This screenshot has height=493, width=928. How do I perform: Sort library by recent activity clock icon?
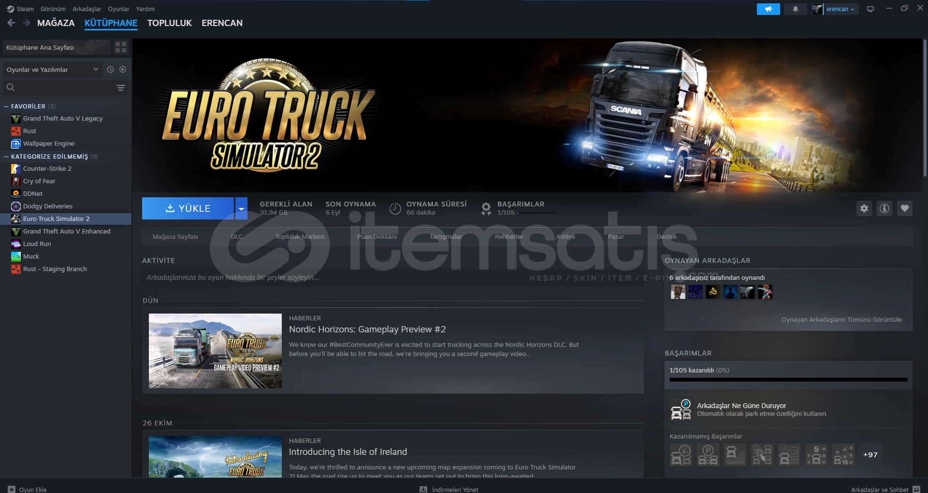coord(110,69)
